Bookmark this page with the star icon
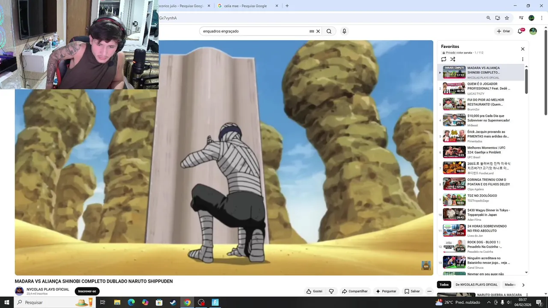The image size is (548, 308). tap(507, 18)
